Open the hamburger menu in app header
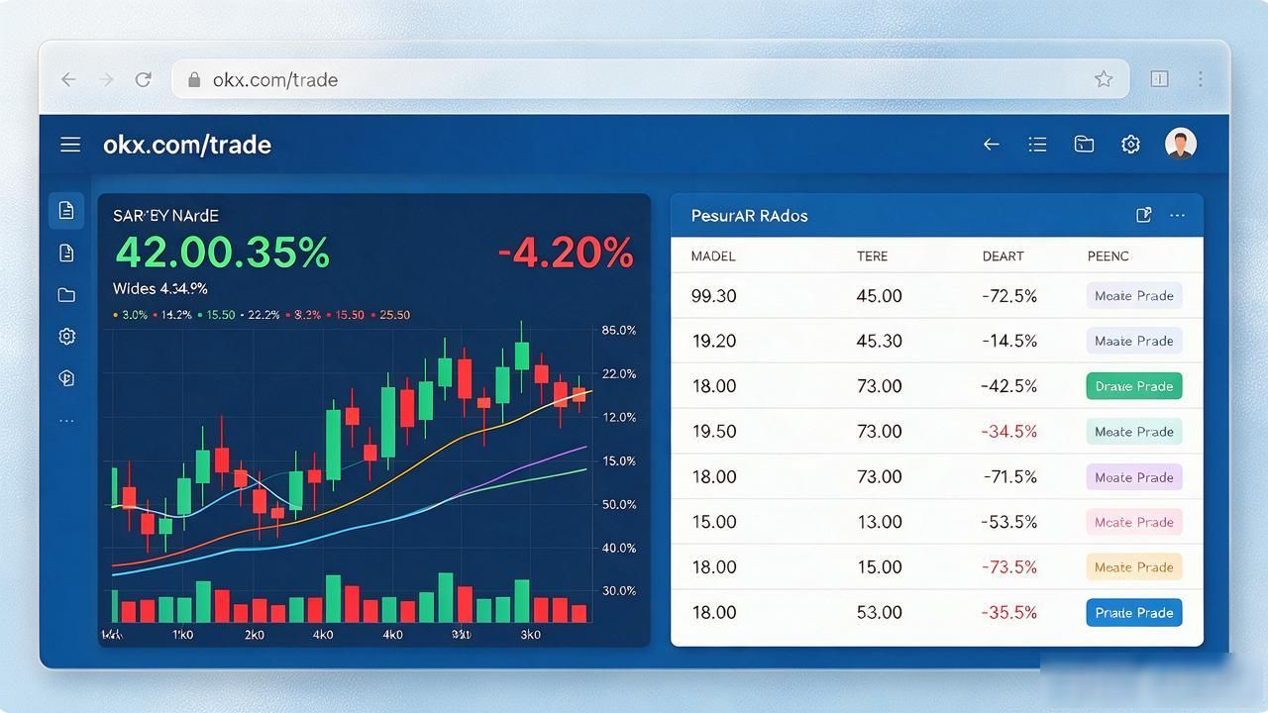Screen dimensions: 1268x713 point(70,145)
